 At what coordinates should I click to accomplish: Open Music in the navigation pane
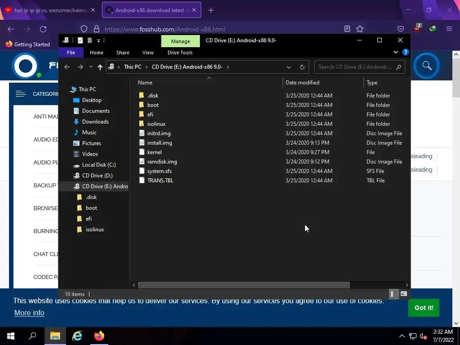point(89,133)
